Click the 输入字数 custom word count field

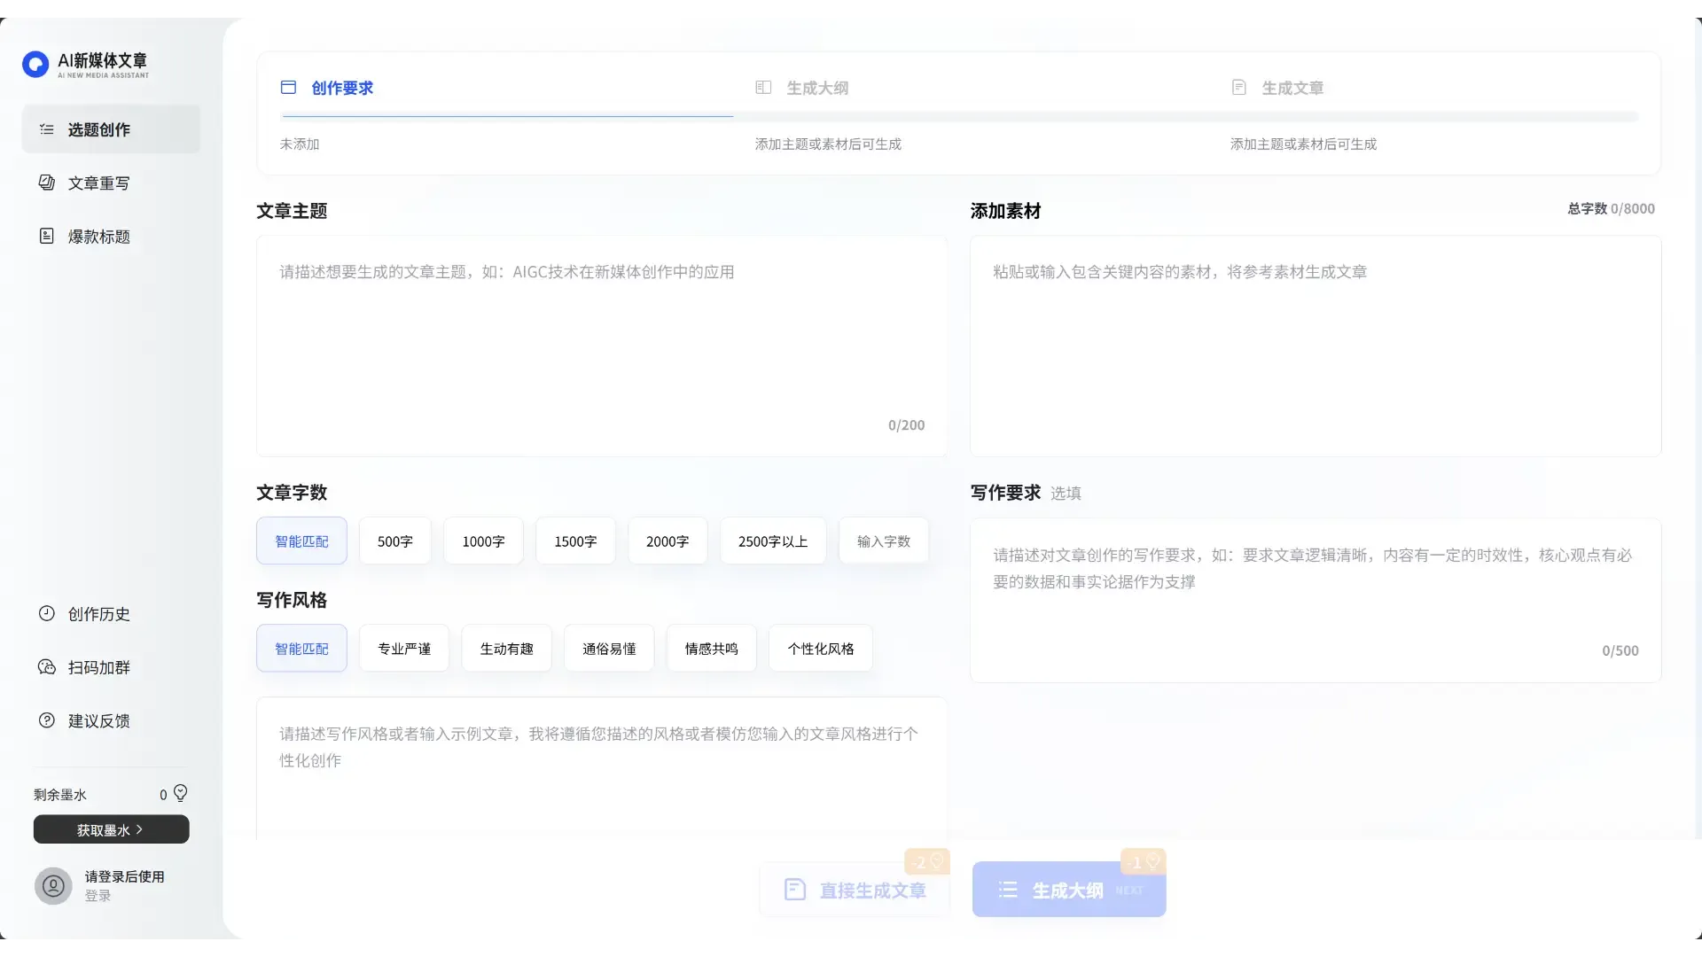click(884, 541)
